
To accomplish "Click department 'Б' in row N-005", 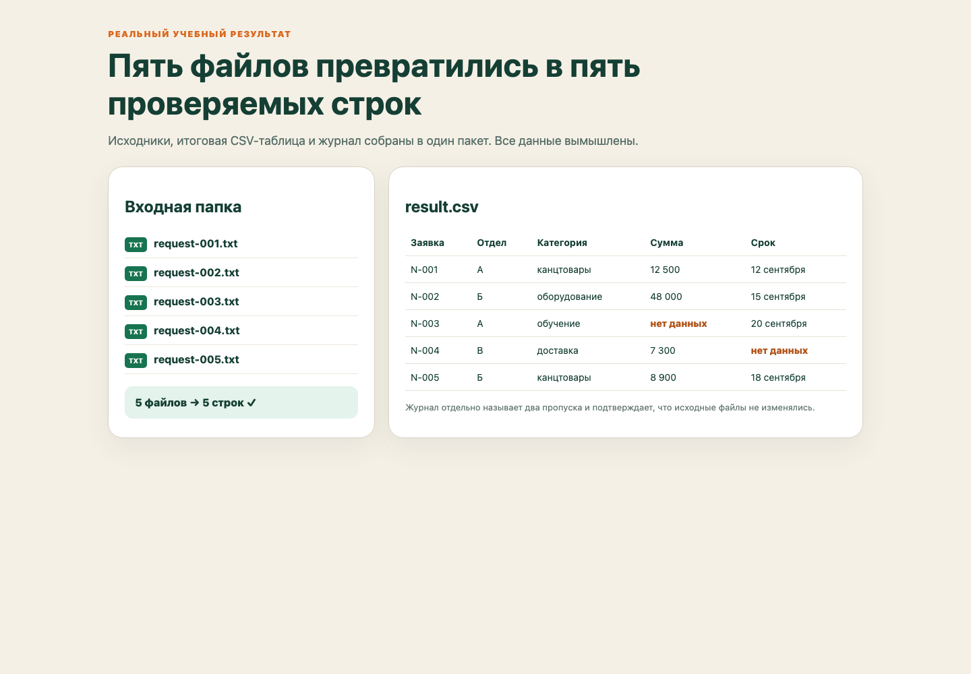I will (x=480, y=377).
